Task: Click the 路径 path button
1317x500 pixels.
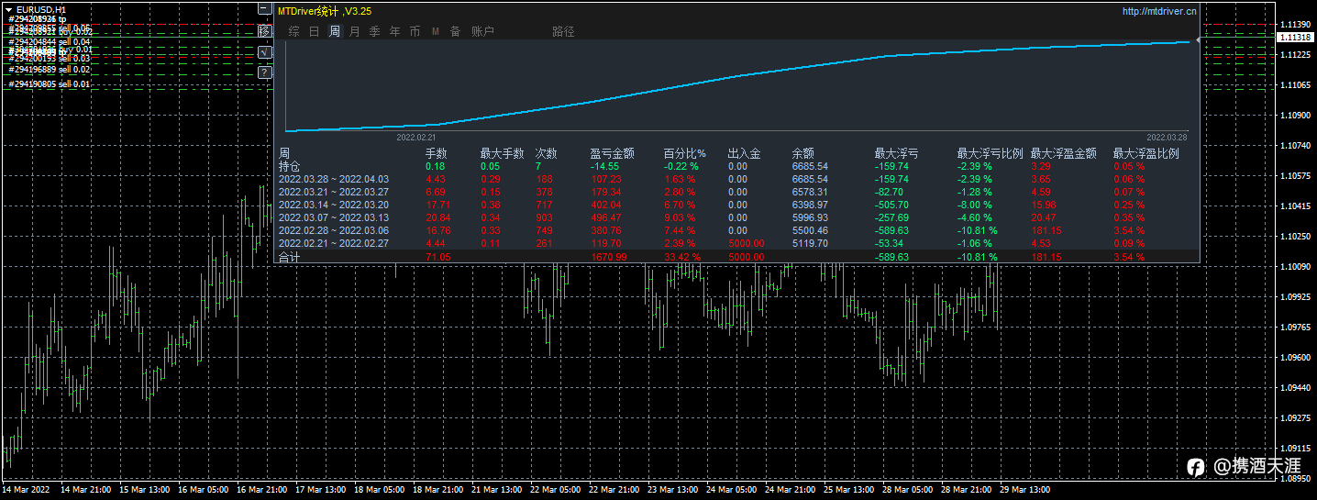Action: pos(563,32)
